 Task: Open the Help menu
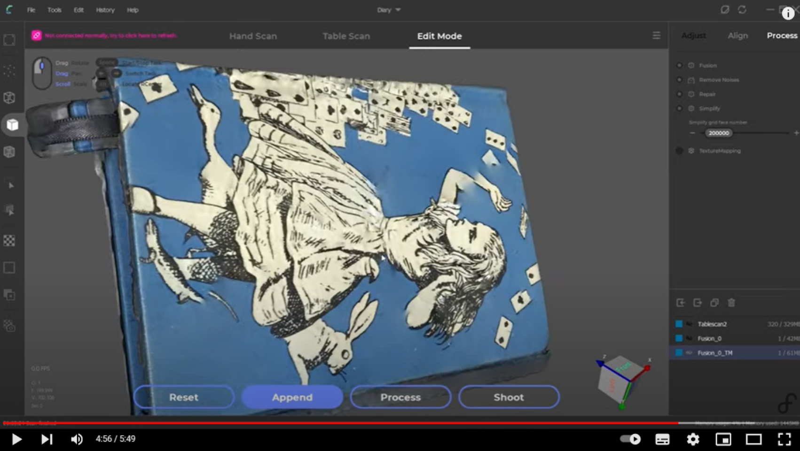133,10
